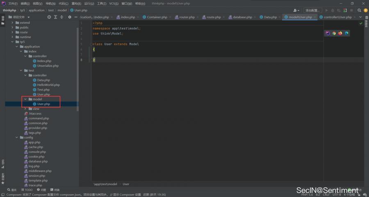Switch to the database.php tab
This screenshot has height=197, width=369.
(x=242, y=17)
